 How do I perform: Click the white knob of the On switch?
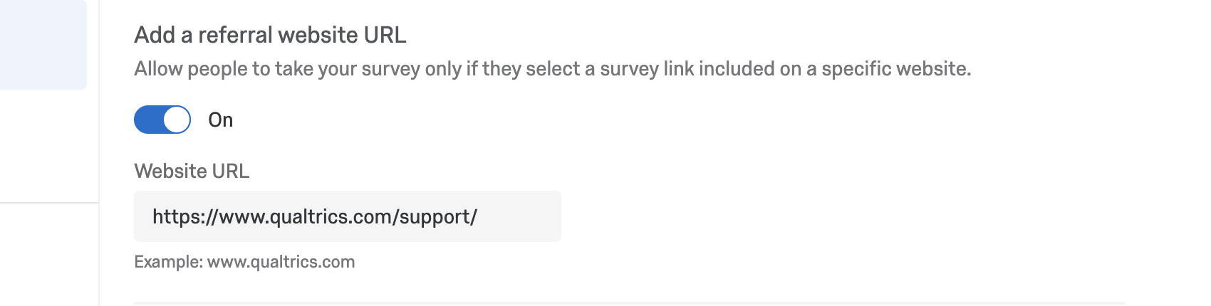tap(177, 120)
